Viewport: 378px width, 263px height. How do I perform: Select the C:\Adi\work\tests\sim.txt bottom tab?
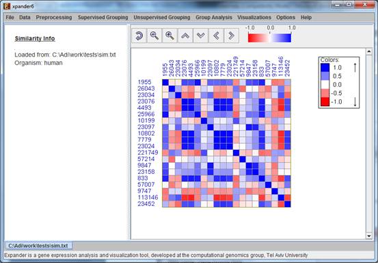coord(38,246)
